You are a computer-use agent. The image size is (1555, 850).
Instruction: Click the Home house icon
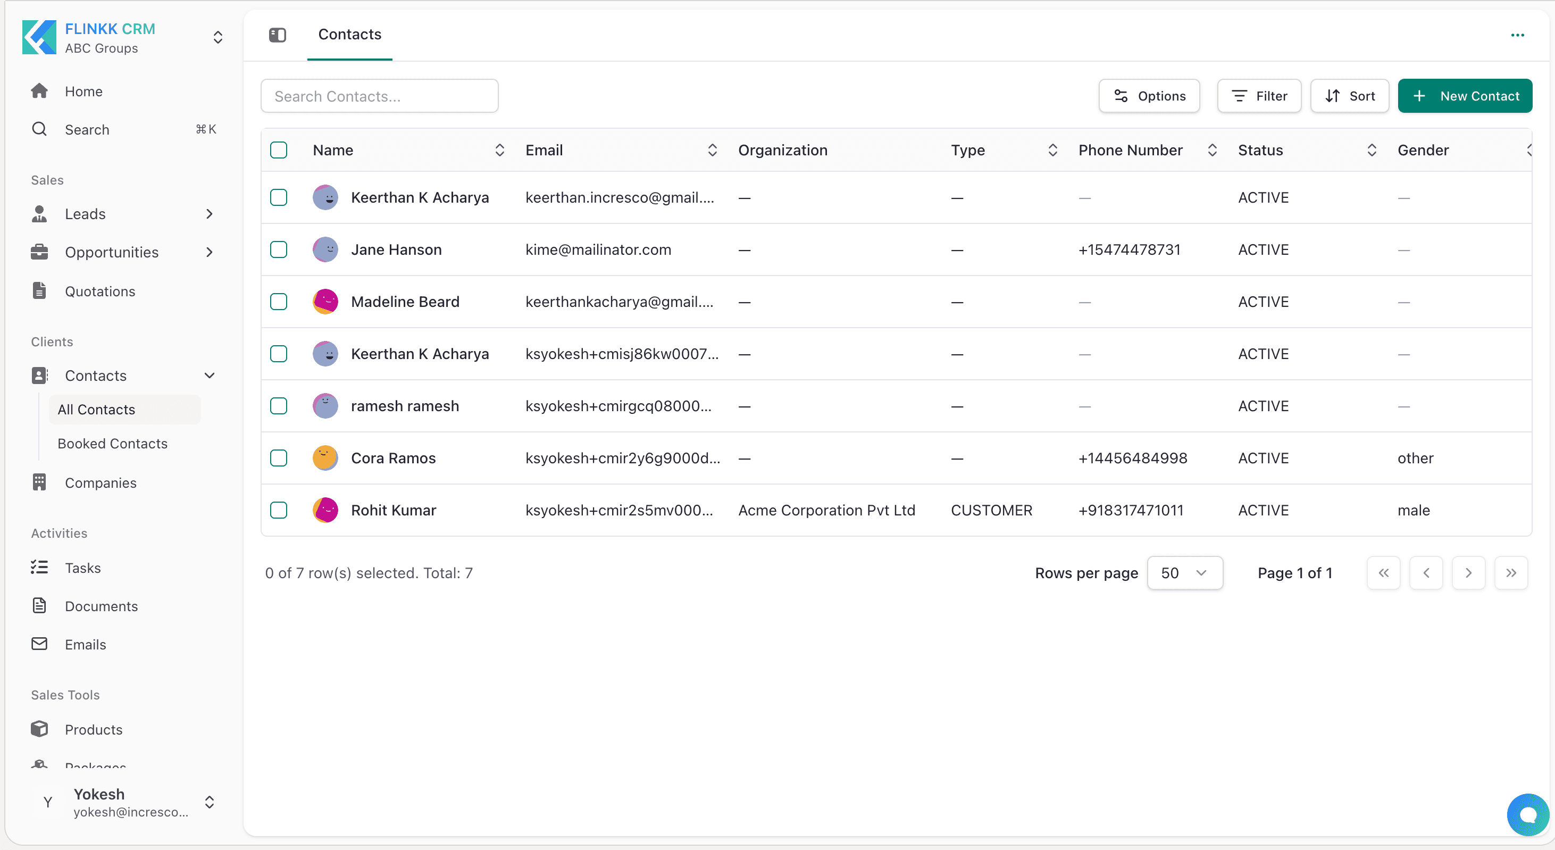tap(39, 91)
